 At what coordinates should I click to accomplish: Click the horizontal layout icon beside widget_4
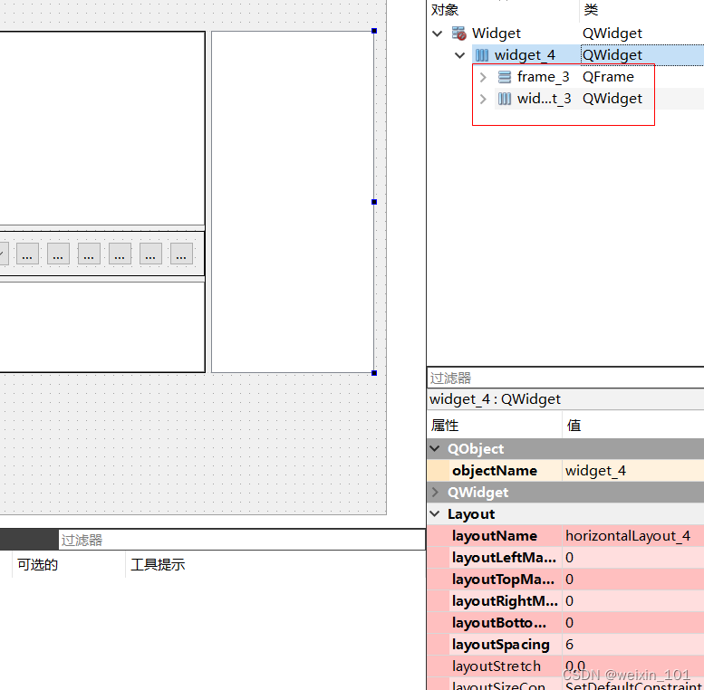click(482, 55)
